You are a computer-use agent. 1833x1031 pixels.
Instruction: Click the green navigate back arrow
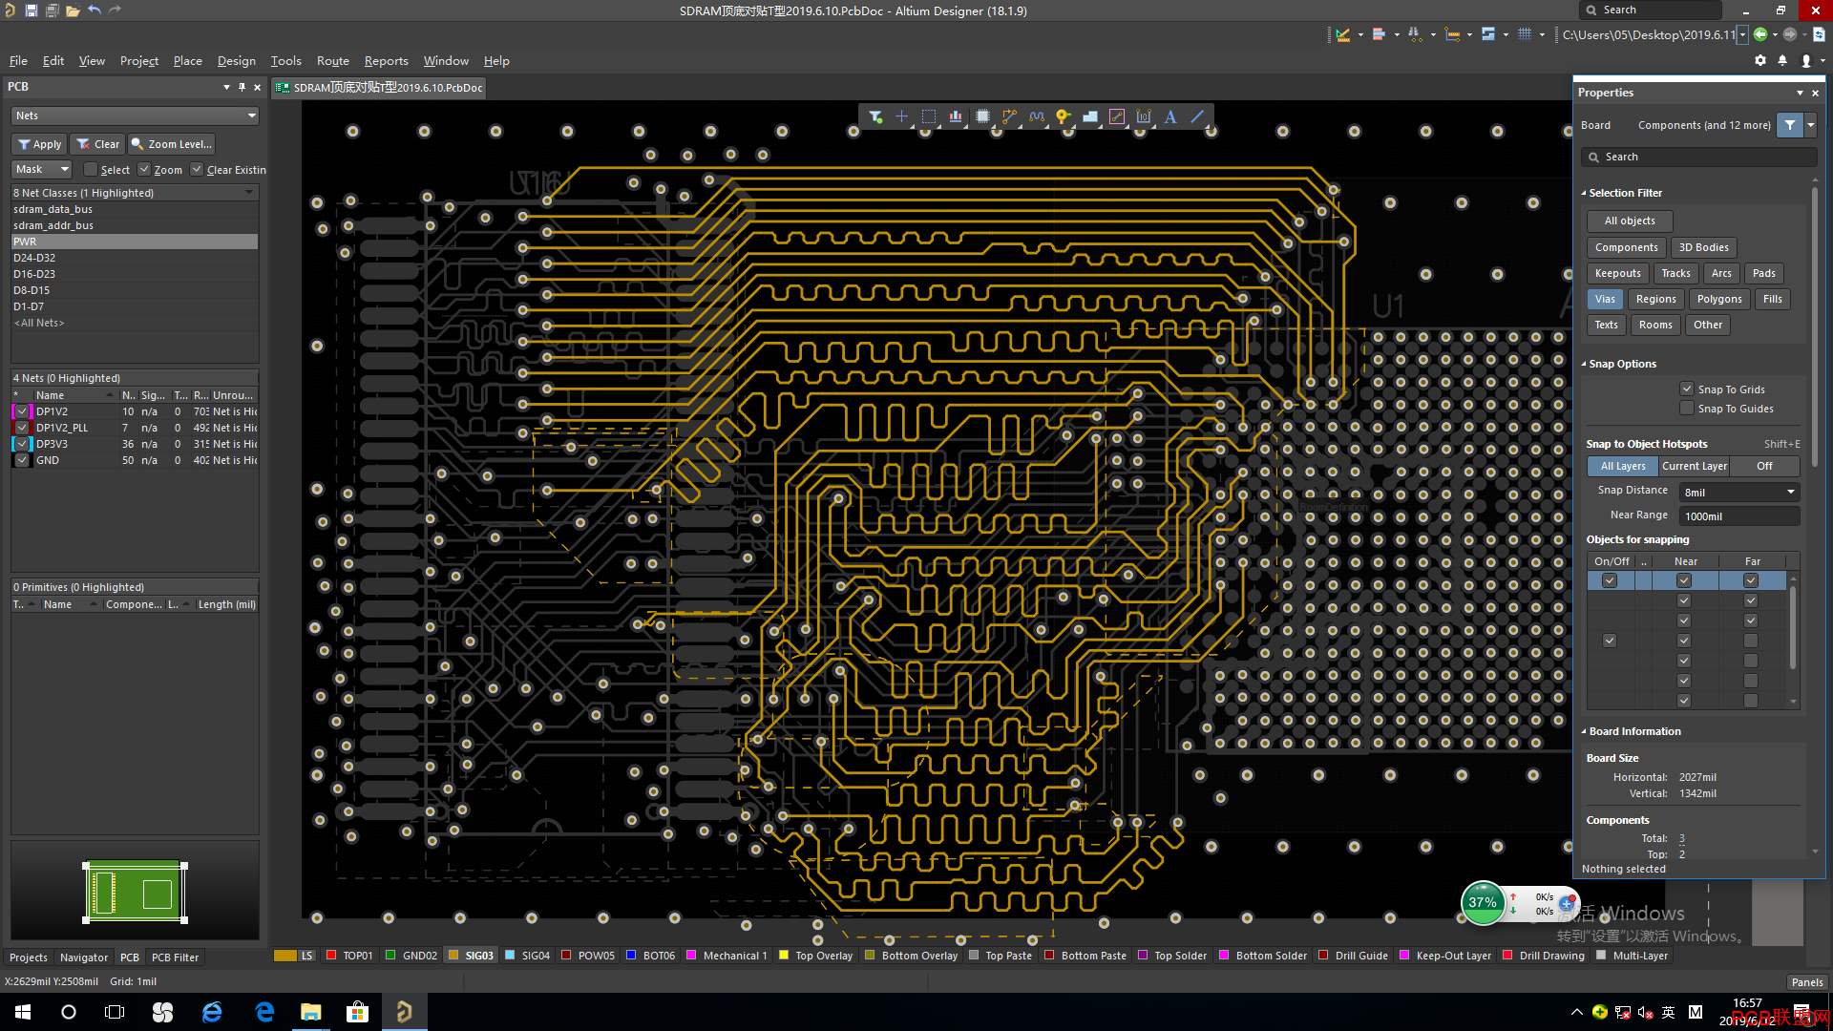coord(1759,34)
